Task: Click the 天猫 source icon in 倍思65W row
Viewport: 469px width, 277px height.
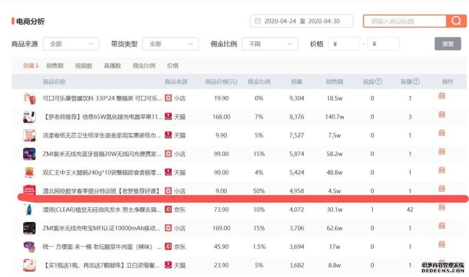Action: point(168,117)
